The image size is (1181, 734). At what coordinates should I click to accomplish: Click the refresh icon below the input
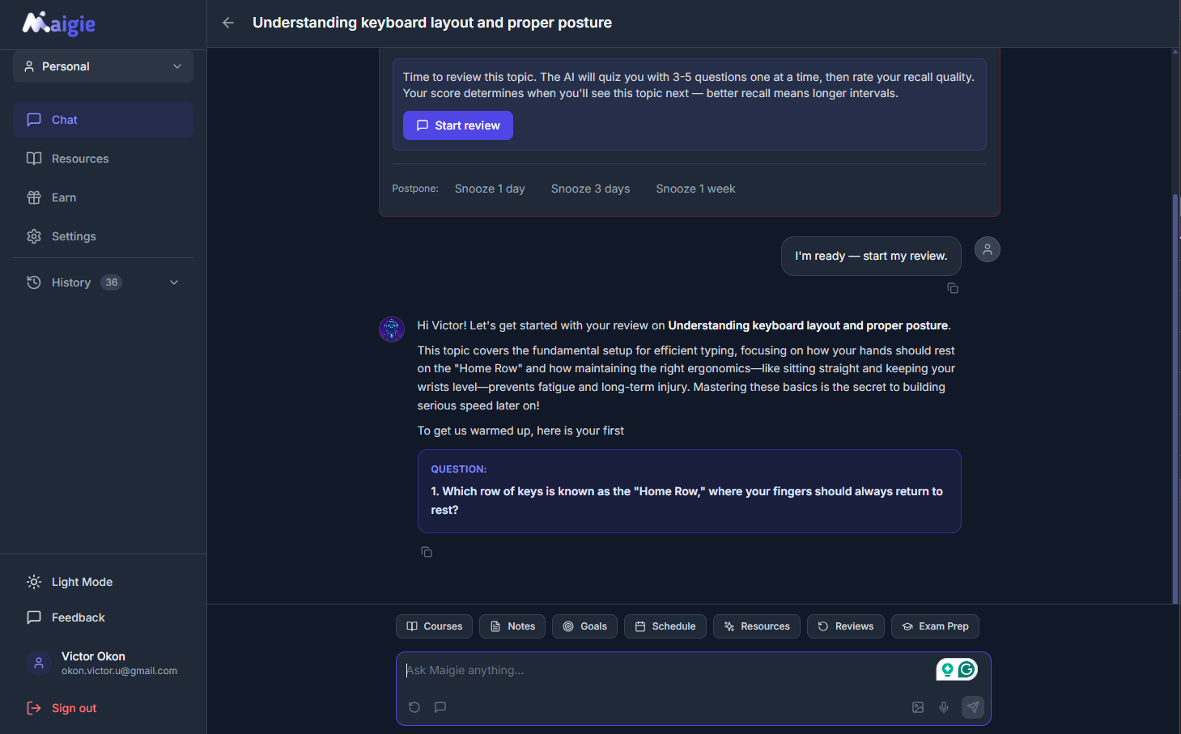point(414,707)
